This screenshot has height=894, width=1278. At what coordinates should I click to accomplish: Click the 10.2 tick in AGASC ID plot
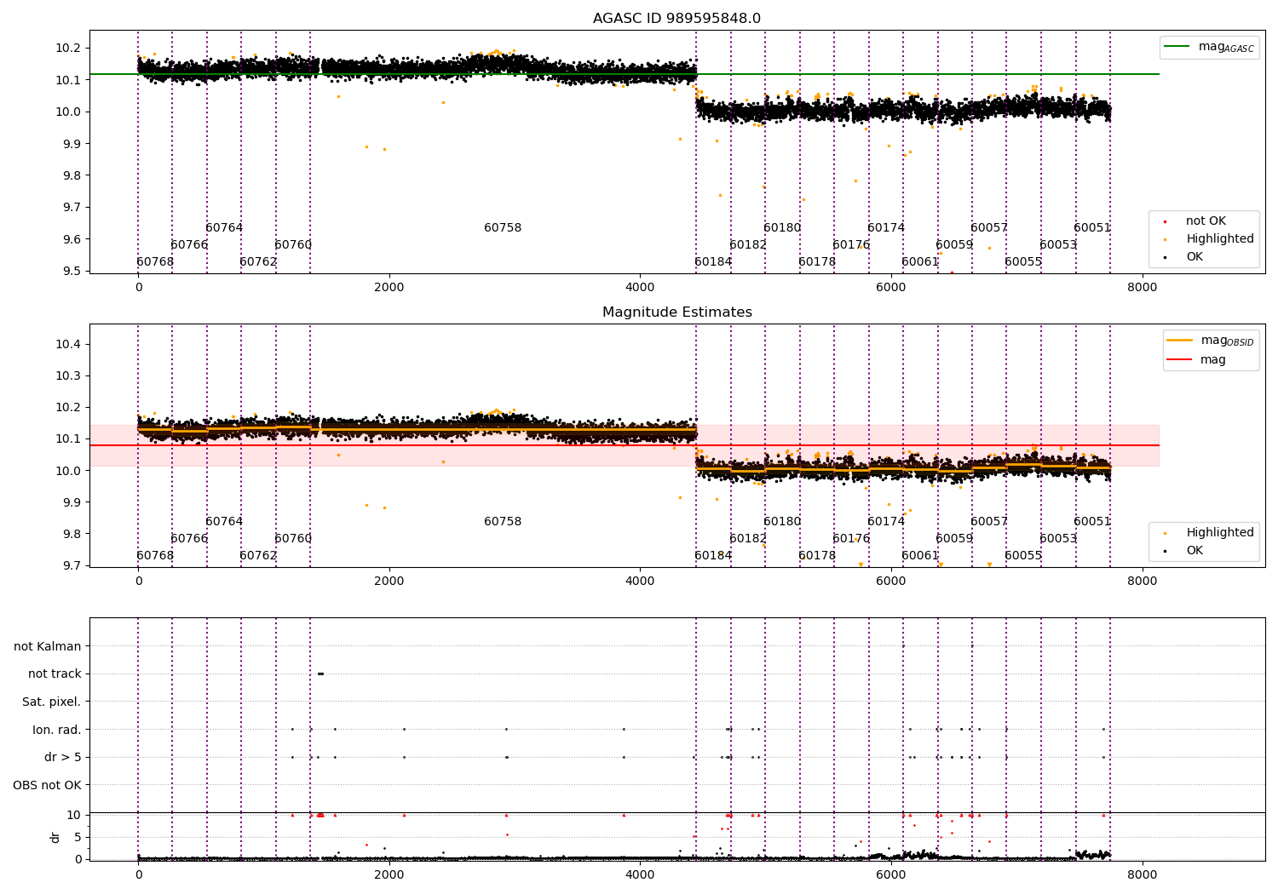click(67, 48)
